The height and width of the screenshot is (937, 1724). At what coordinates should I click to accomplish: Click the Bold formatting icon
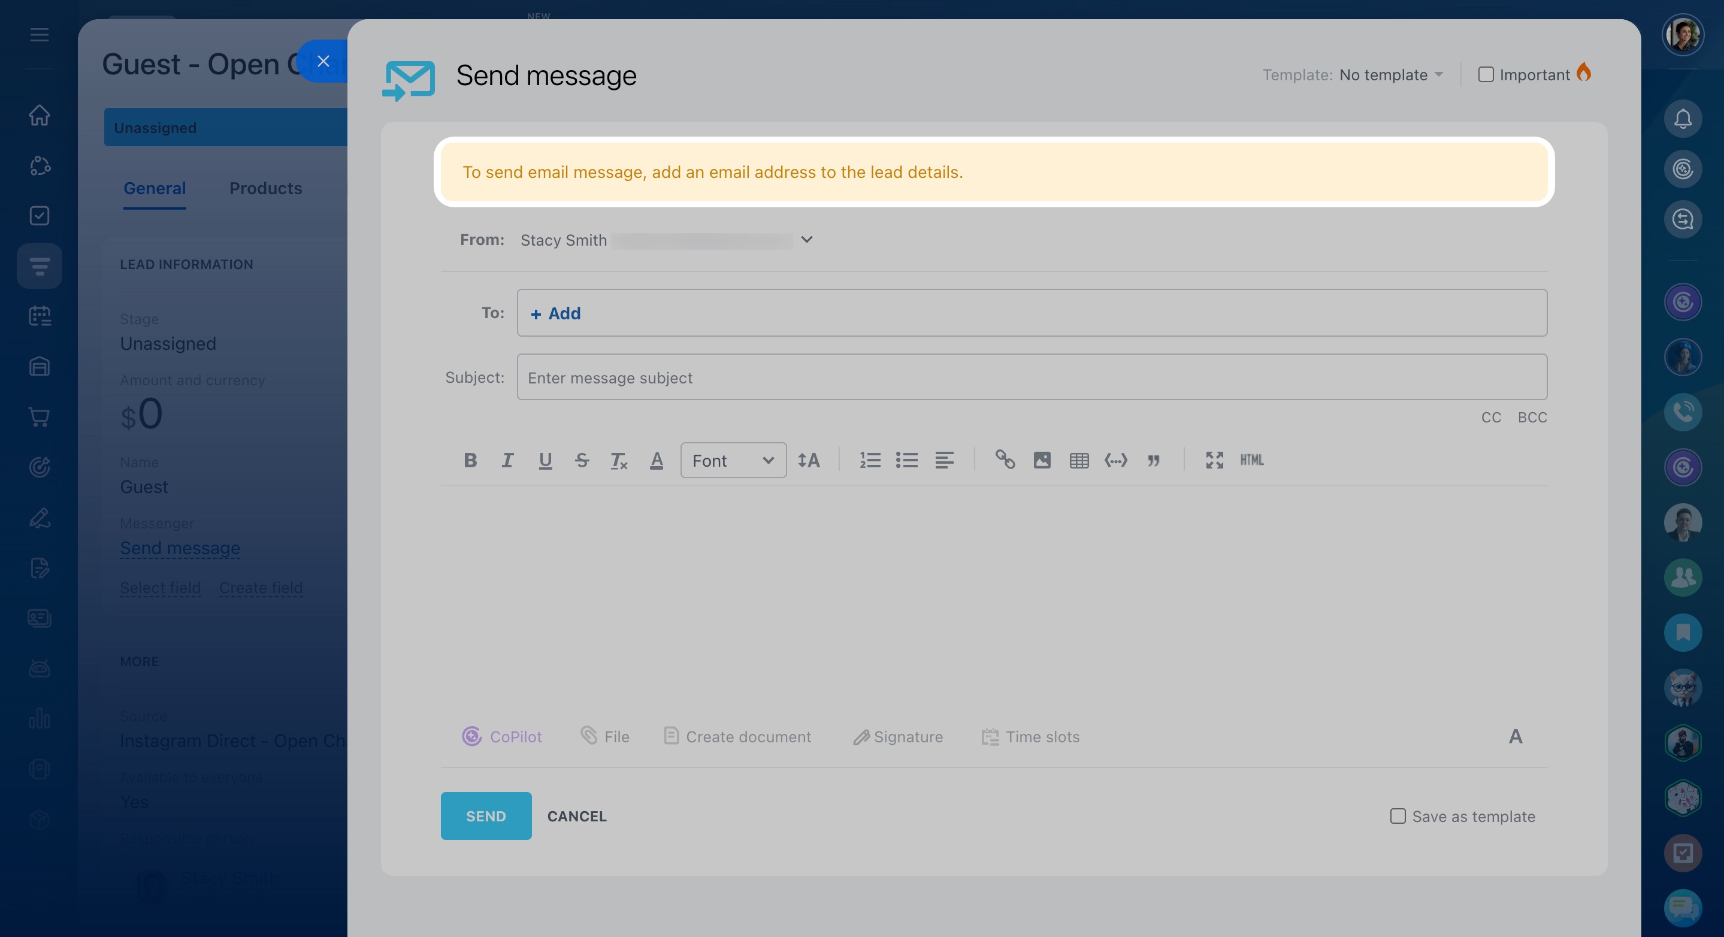point(470,461)
